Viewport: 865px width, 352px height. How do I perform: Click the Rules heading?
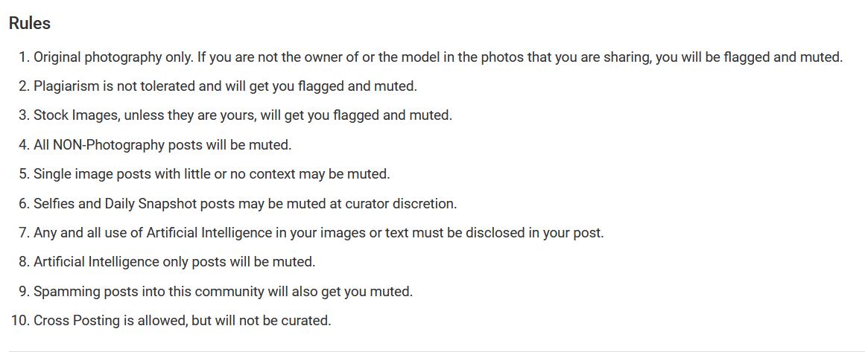(x=30, y=23)
